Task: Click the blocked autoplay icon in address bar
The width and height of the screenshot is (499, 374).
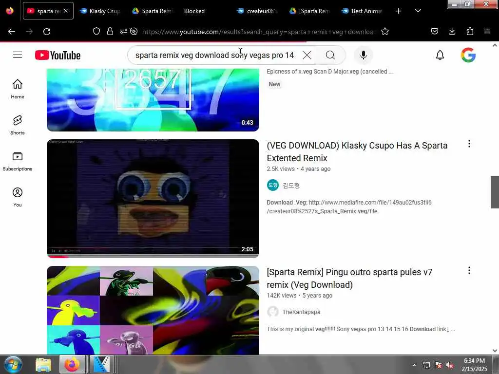Action: coord(134,31)
